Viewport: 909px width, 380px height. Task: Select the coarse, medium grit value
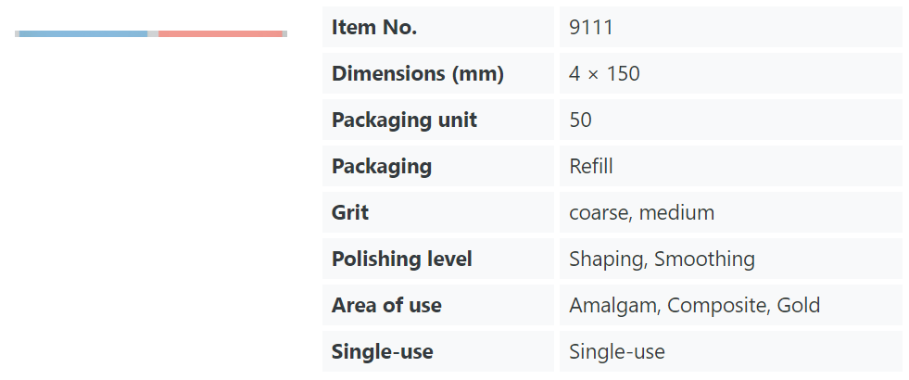click(642, 213)
